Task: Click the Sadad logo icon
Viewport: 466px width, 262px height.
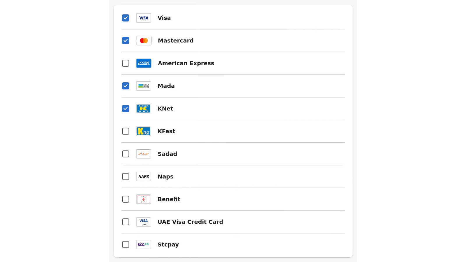Action: (144, 154)
